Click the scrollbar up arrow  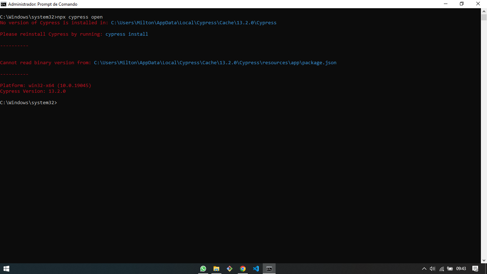click(484, 11)
